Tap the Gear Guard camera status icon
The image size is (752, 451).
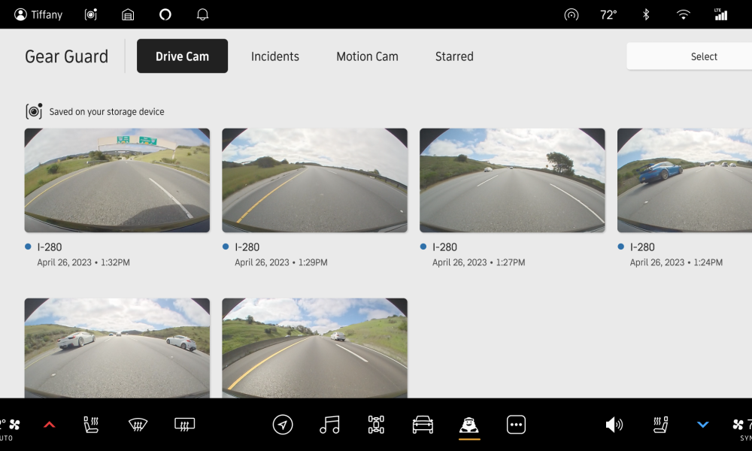91,14
